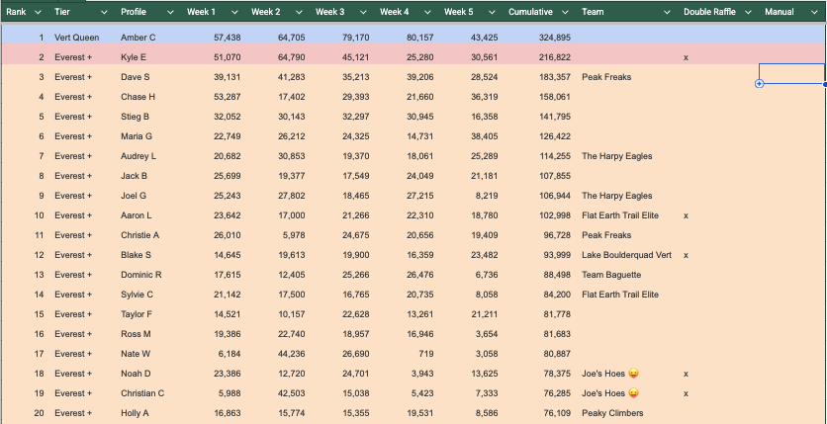
Task: Select the Double Raffle header cell
Action: click(x=709, y=12)
